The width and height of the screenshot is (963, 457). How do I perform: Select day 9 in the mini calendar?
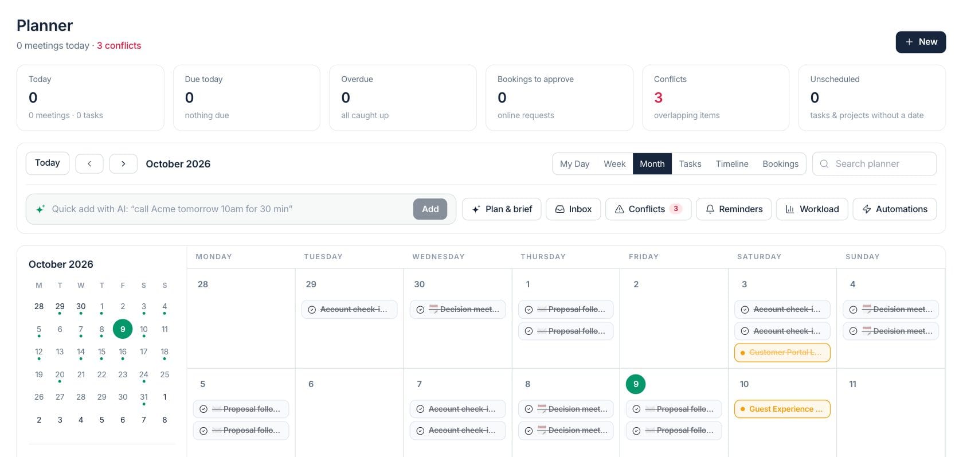123,329
